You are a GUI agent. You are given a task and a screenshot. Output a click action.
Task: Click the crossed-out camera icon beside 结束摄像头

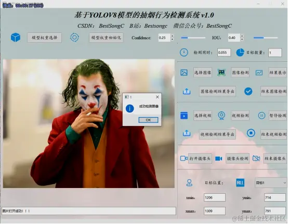(256, 158)
